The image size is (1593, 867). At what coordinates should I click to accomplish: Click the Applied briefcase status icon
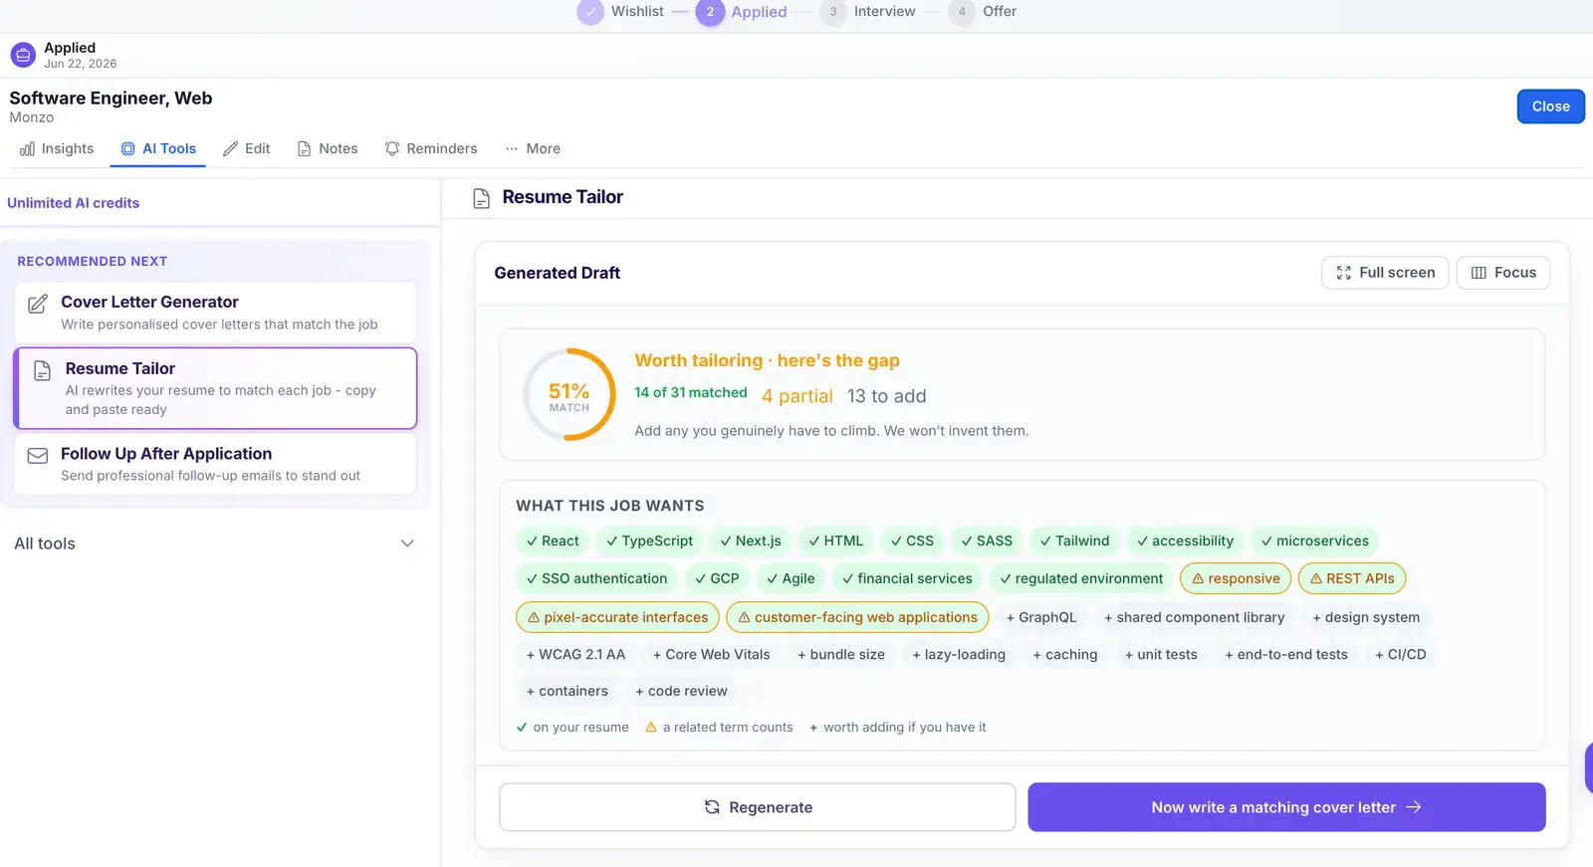pos(23,56)
